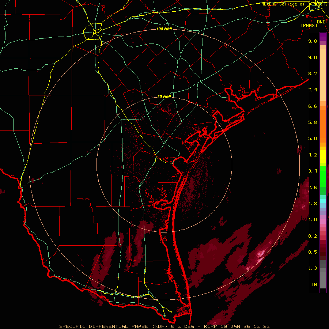This screenshot has width=329, height=329.
Task: Click the Specific Differential Phase caption text
Action: click(x=164, y=326)
